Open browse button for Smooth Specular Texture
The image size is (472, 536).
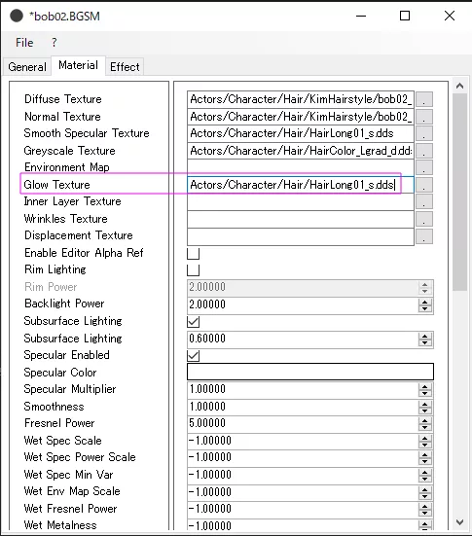click(424, 133)
